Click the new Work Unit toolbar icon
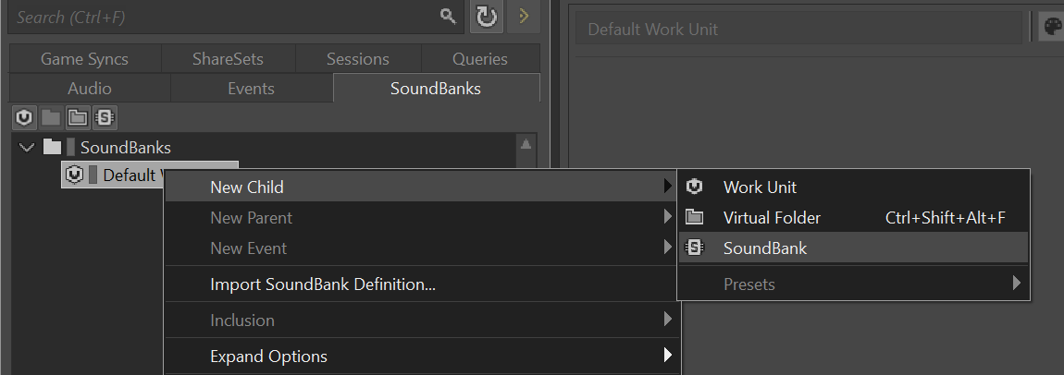The image size is (1064, 375). coord(25,117)
